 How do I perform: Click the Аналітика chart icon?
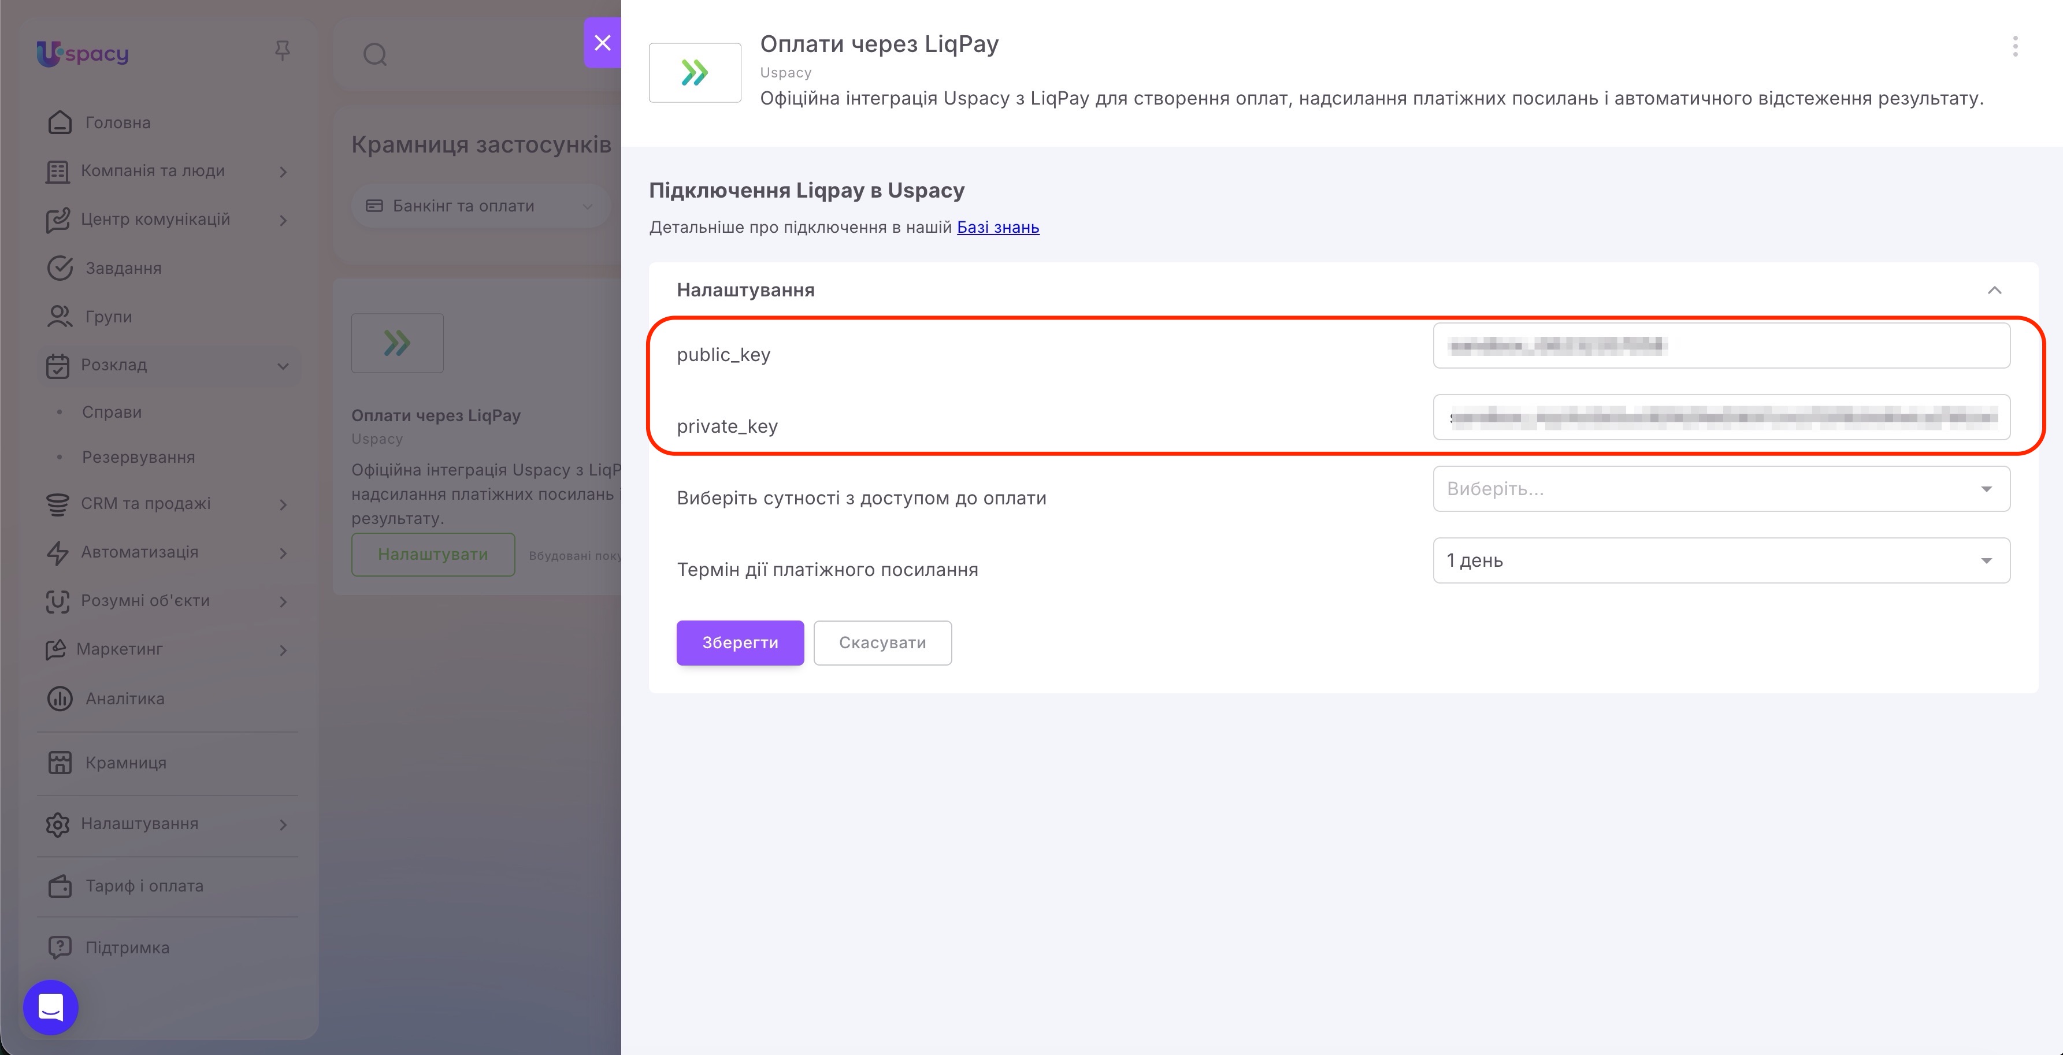[60, 699]
